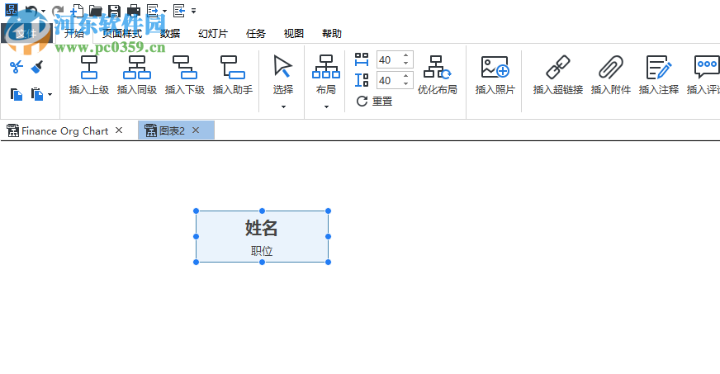The height and width of the screenshot is (374, 720).
Task: Click the 职位 text in the box
Action: [262, 251]
